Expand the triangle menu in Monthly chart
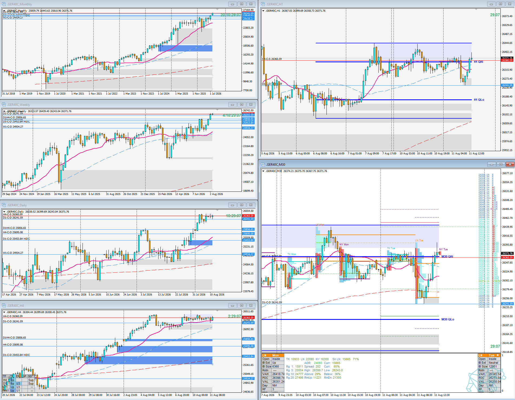515x400 pixels. click(4, 11)
